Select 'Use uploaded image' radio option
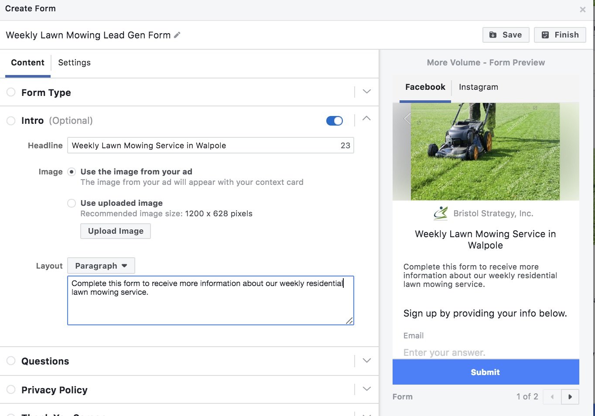 (x=71, y=203)
